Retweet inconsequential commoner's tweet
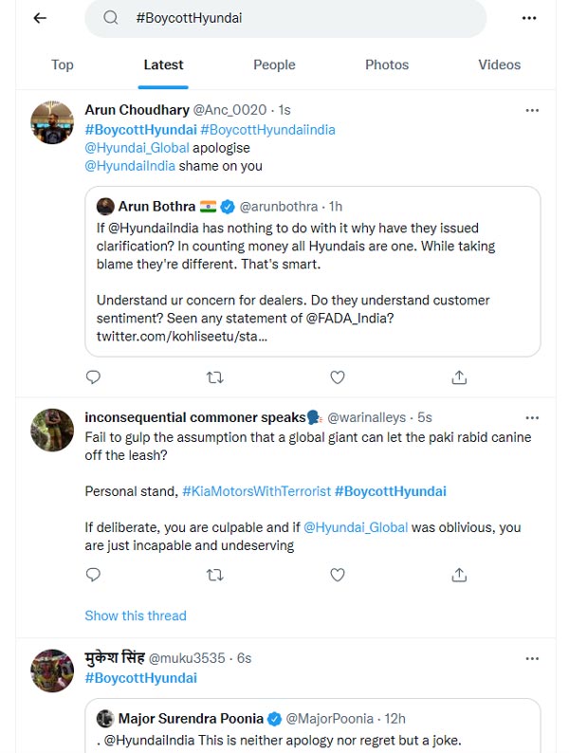 coord(215,575)
